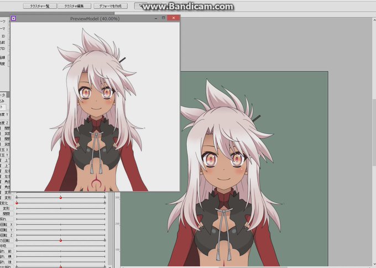Screen dimensions: 376x268
Task: Click the 回転 Z parameter slider
Action: coord(61,235)
